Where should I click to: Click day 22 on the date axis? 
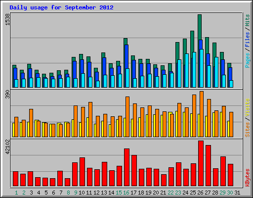pyautogui.click(x=170, y=193)
